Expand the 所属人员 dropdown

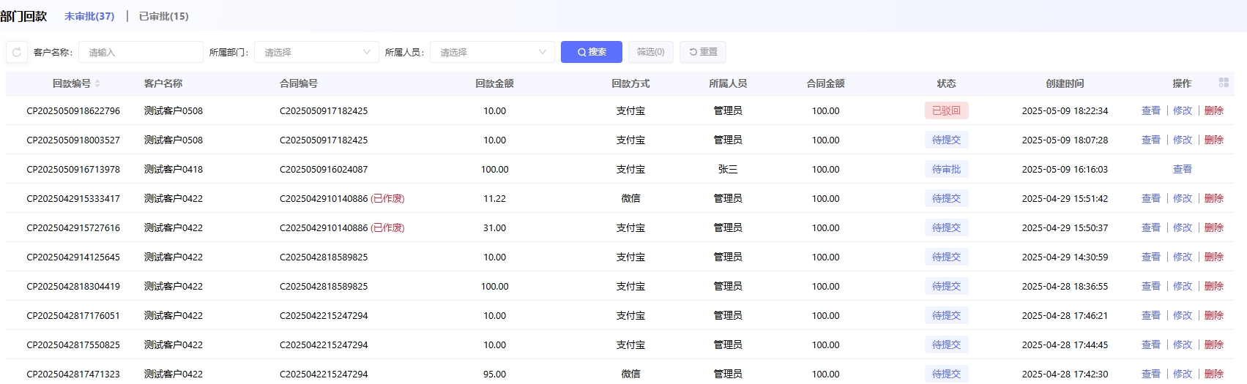[x=492, y=52]
